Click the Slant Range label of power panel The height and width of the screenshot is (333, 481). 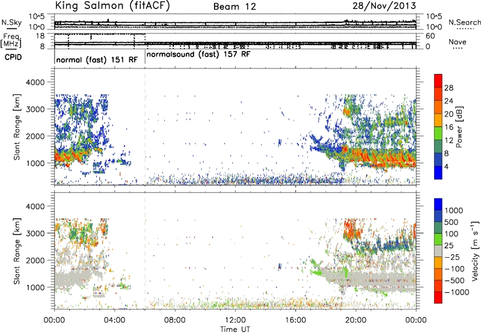coord(17,127)
